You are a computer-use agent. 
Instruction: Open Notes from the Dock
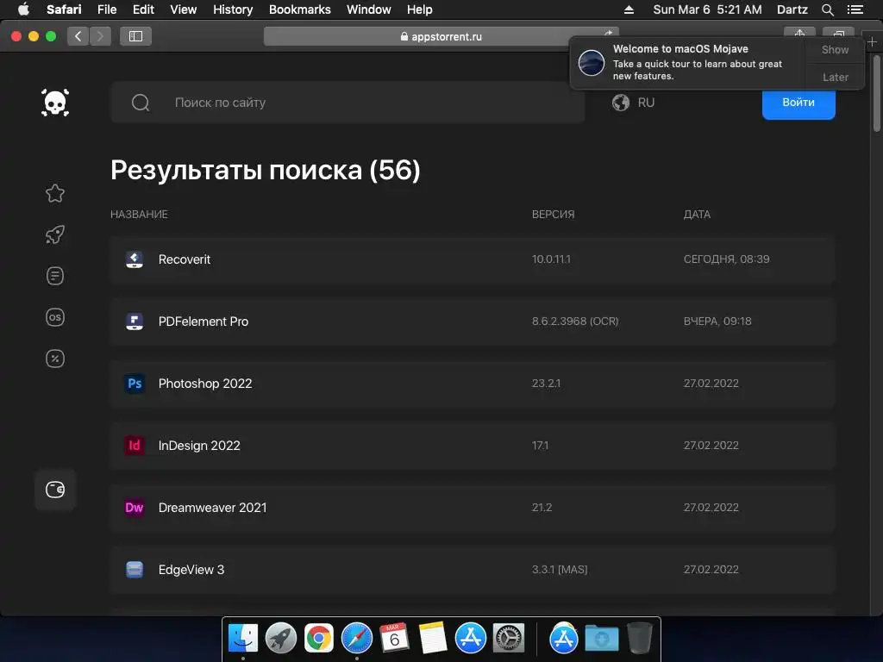pyautogui.click(x=433, y=639)
